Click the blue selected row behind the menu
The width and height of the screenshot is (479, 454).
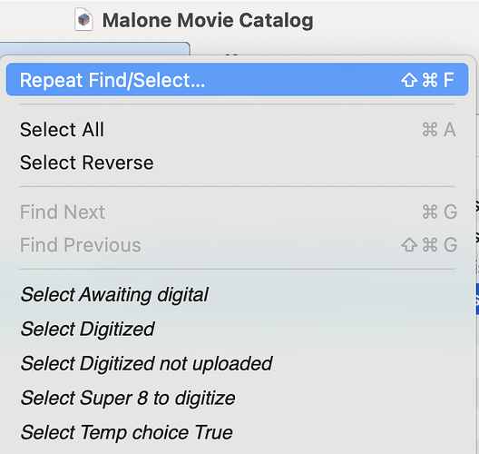[x=477, y=299]
